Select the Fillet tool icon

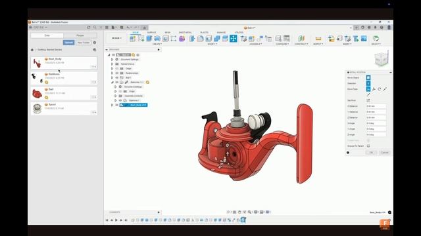click(x=200, y=39)
